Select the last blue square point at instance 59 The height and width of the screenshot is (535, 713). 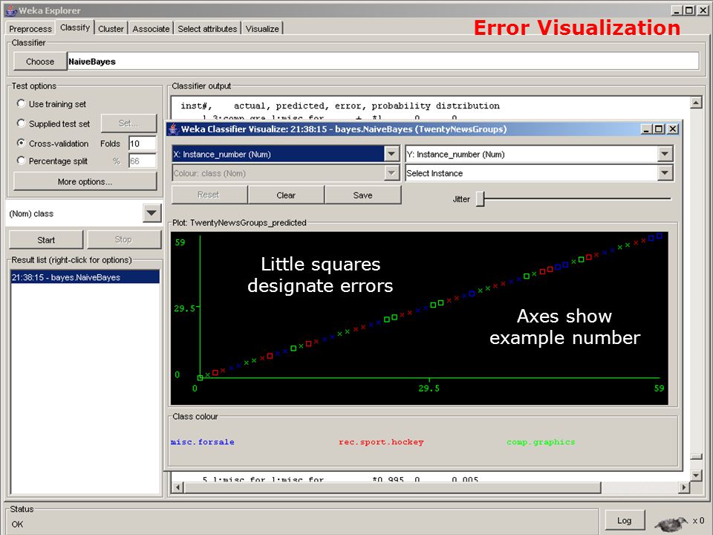pyautogui.click(x=660, y=236)
